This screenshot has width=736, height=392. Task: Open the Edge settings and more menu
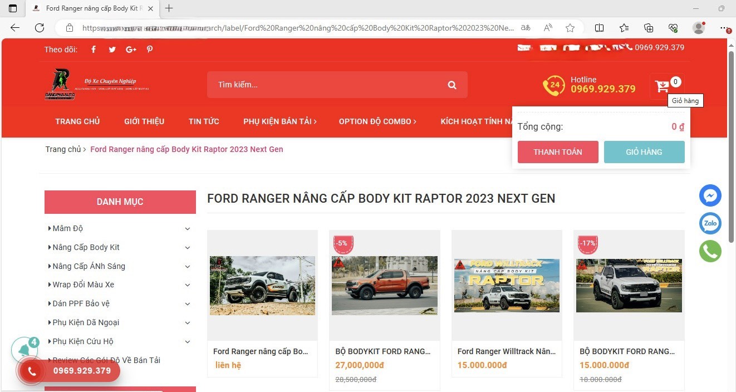(x=724, y=28)
